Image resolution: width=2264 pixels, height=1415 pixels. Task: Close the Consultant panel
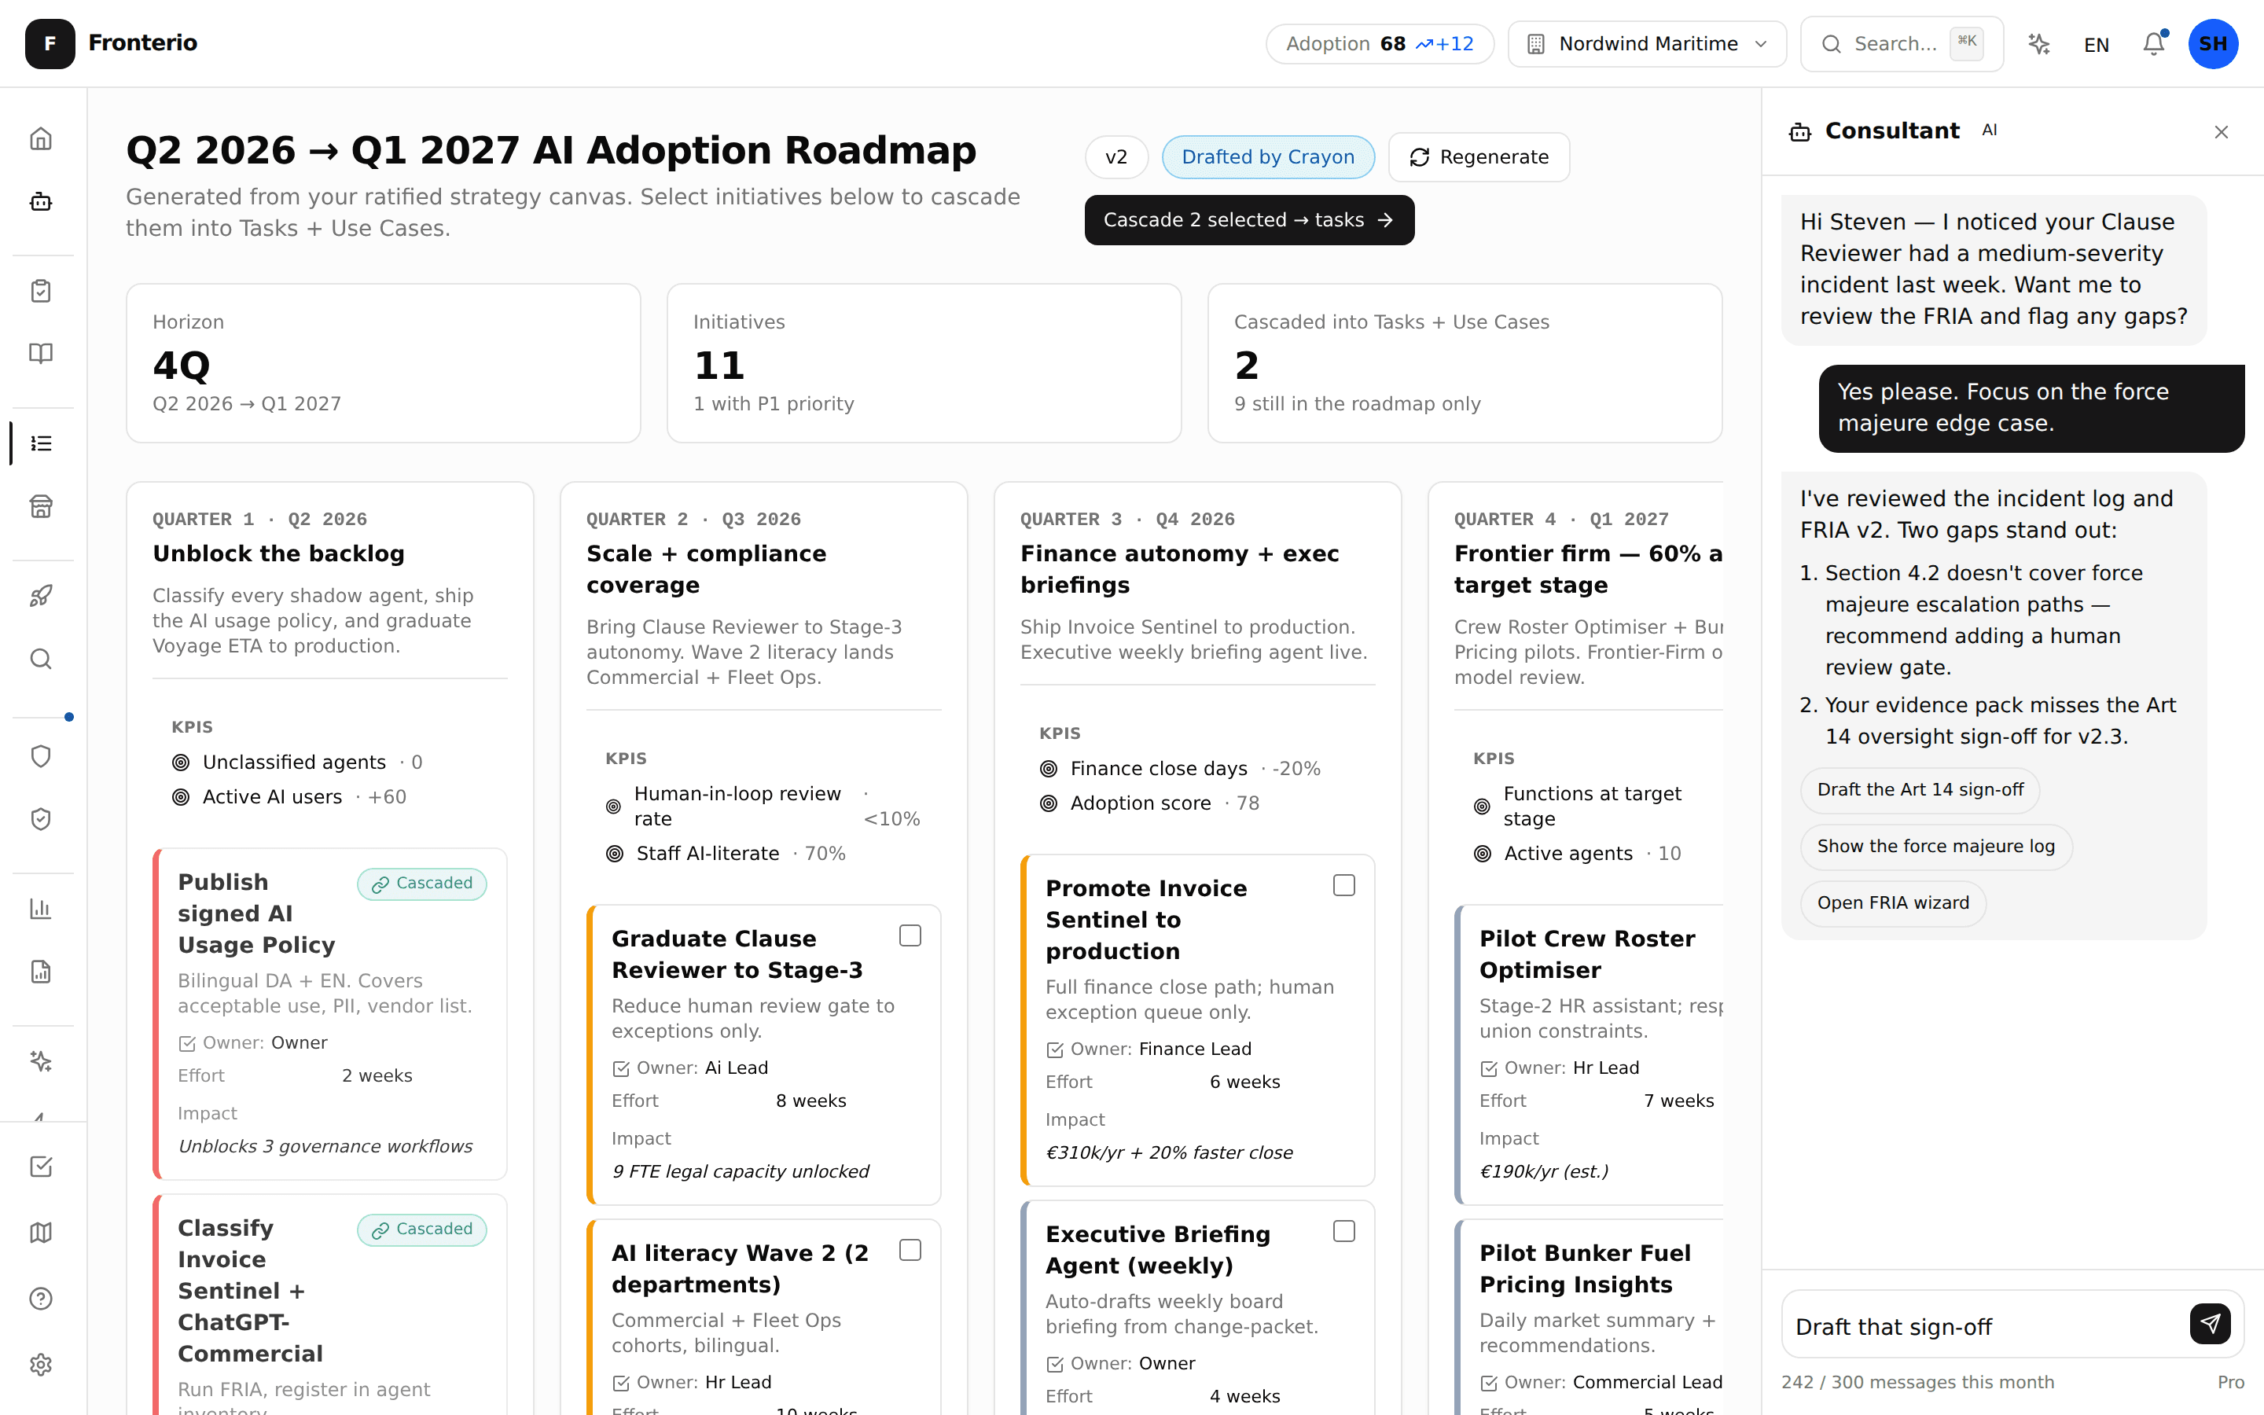click(2221, 132)
